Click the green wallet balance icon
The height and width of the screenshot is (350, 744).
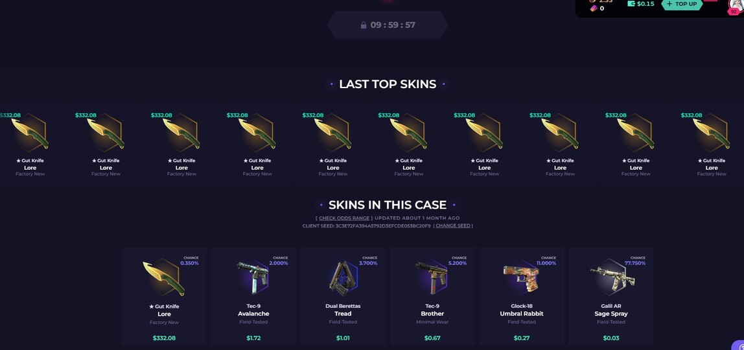[x=631, y=4]
